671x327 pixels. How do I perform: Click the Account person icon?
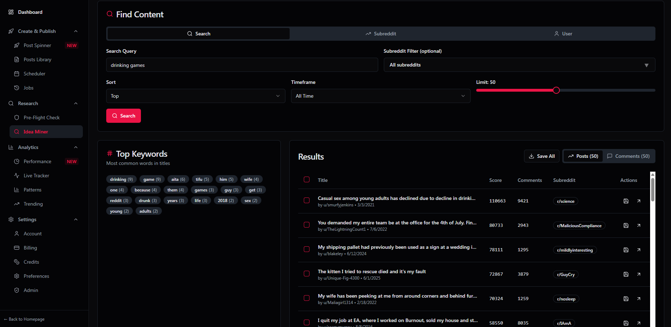[17, 234]
